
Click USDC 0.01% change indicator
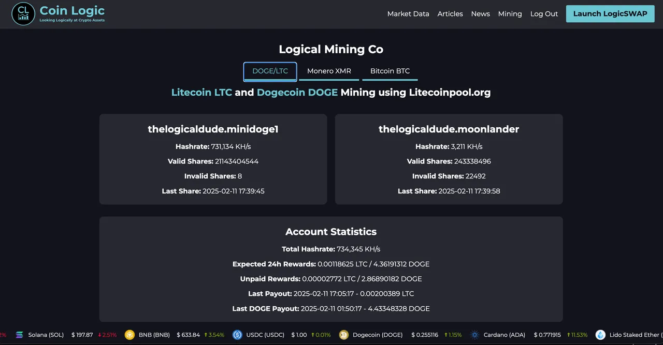click(x=321, y=335)
